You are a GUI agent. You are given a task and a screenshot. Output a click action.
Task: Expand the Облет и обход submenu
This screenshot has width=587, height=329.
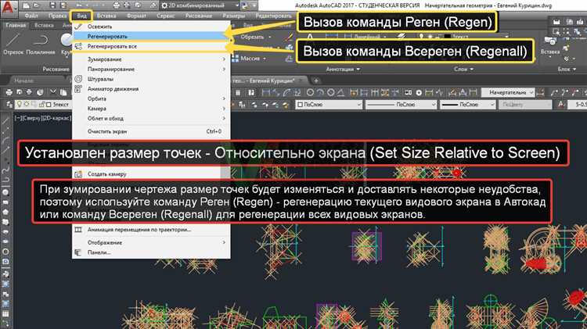pos(151,118)
